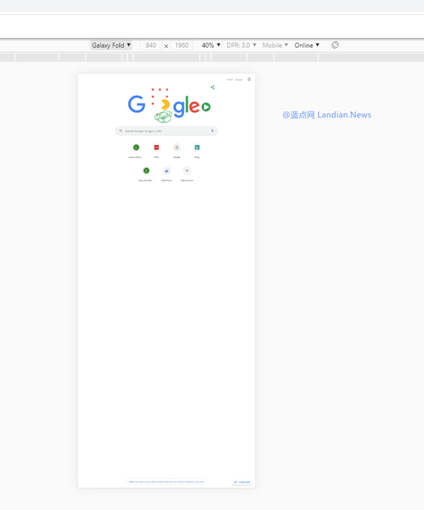Screen dimensions: 424x510
Task: Open the Galaxy Fold device dropdown
Action: pos(111,45)
